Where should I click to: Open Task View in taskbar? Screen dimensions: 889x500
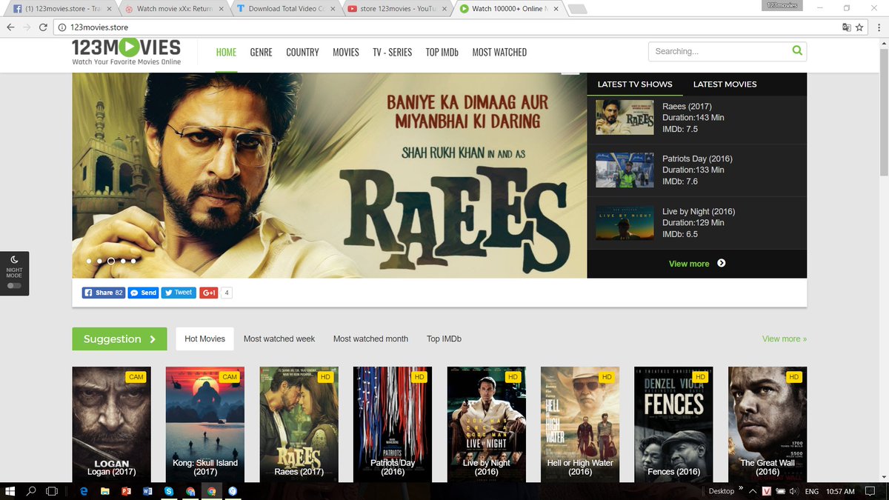tap(52, 491)
